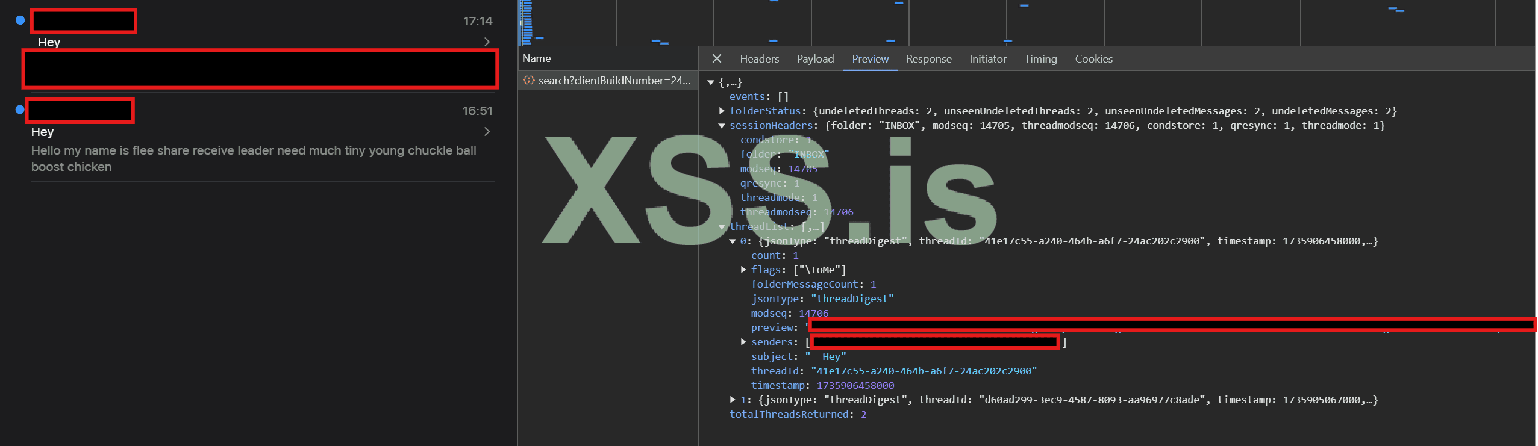1538x446 pixels.
Task: Click the JSON icon beside the search request
Action: [x=528, y=80]
